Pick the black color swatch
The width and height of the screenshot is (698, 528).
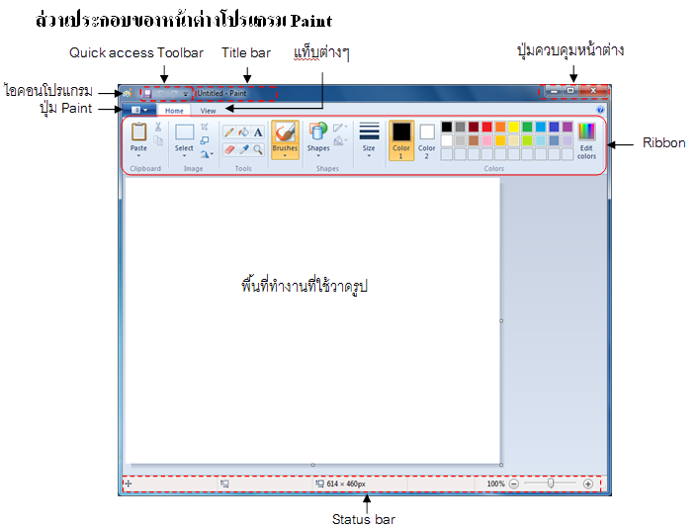click(447, 127)
